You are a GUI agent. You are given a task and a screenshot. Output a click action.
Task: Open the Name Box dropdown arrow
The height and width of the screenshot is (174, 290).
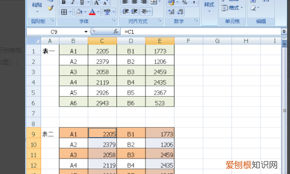pos(86,32)
